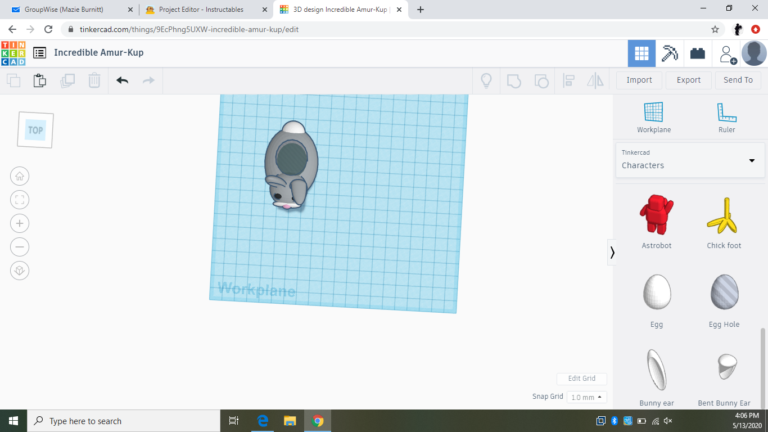Click the Edit Grid button
Viewport: 768px width, 432px height.
[582, 379]
